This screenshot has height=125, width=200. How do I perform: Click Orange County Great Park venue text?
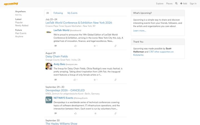58,60
